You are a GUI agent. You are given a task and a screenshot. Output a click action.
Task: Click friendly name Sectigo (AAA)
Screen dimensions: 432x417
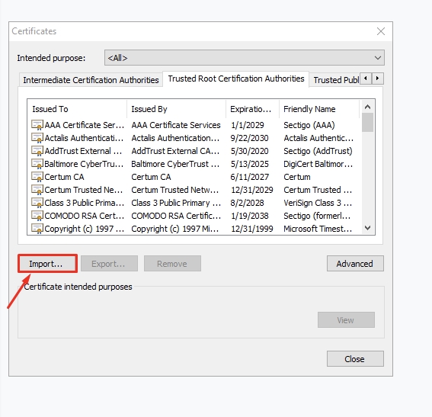(309, 125)
